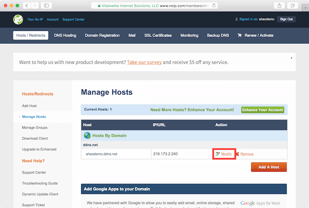The image size is (309, 208).
Task: Open the Support Ticket sidebar link
Action: point(33,205)
